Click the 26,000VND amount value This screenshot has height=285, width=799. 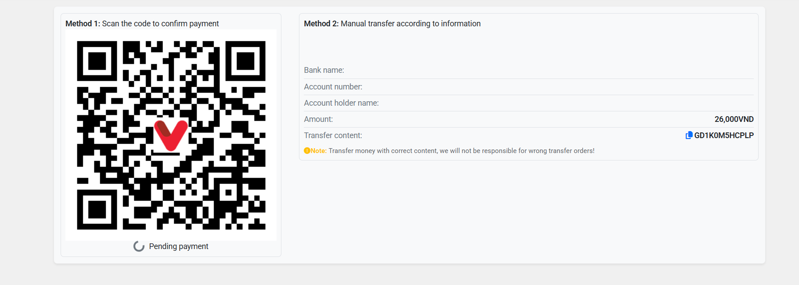pyautogui.click(x=734, y=119)
